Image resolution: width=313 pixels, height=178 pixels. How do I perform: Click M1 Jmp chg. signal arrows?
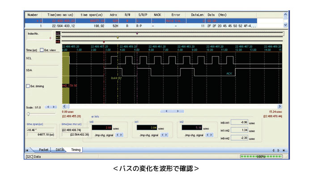pos(164,135)
